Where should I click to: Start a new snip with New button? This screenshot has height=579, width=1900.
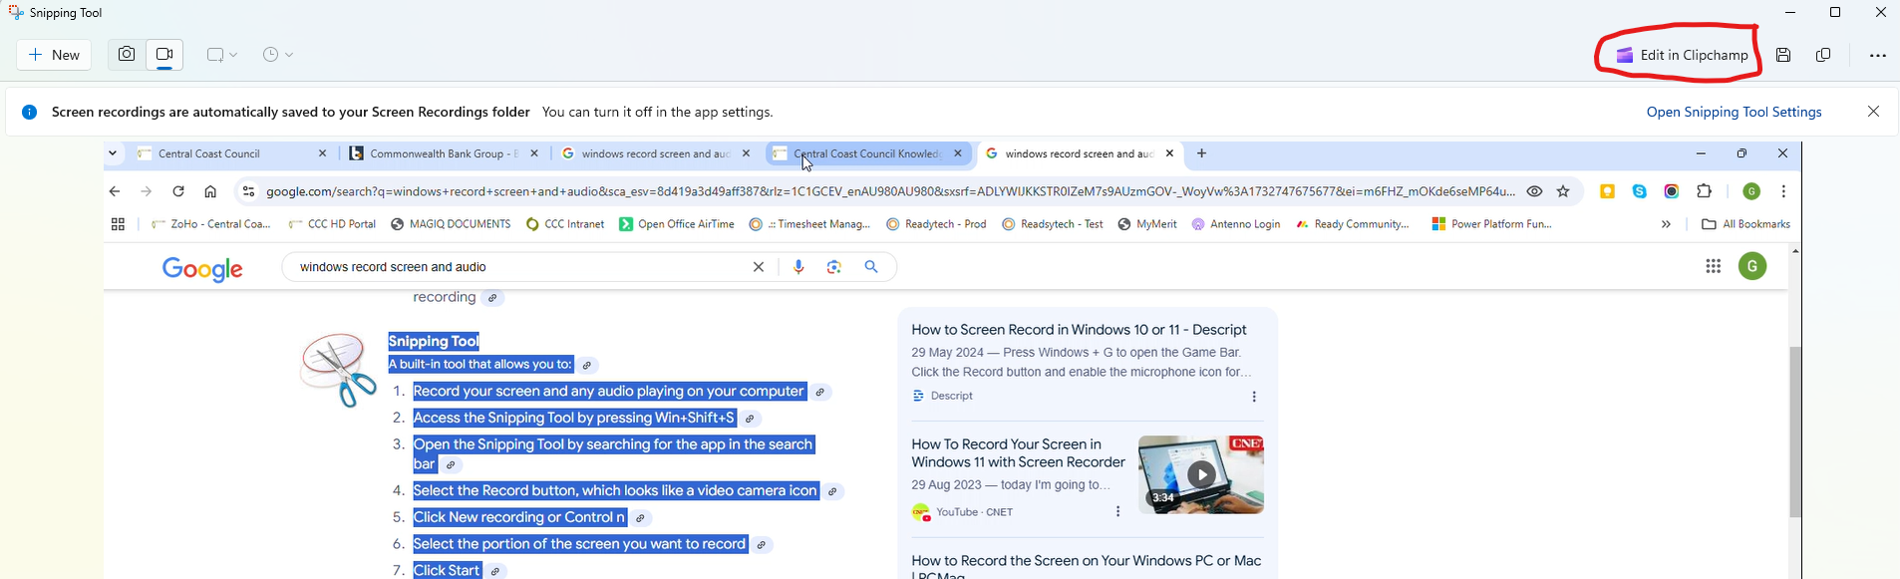click(x=55, y=55)
